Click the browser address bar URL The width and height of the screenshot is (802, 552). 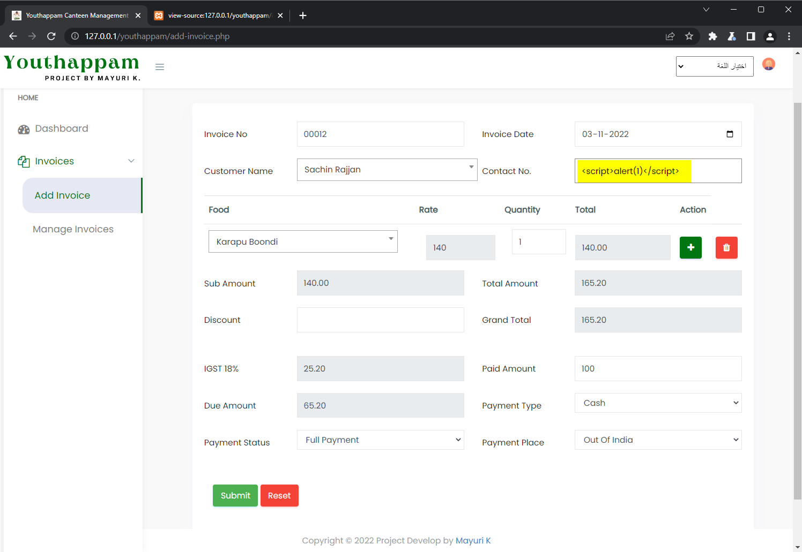[157, 36]
